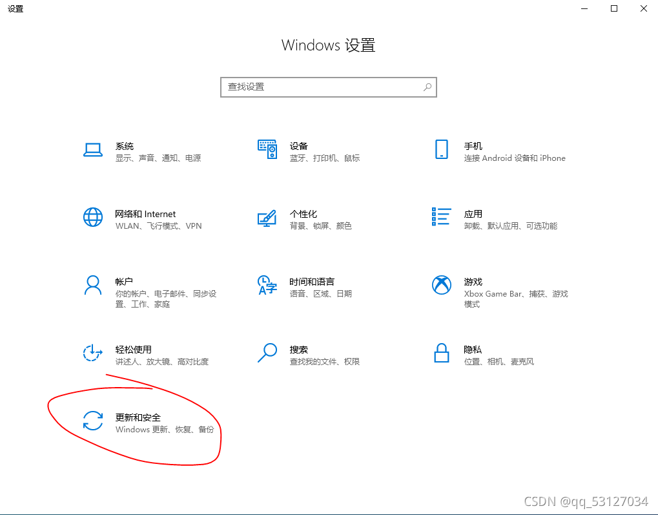Viewport: 658px width, 515px height.
Task: Open the 游戏 Xbox icon
Action: click(x=442, y=285)
